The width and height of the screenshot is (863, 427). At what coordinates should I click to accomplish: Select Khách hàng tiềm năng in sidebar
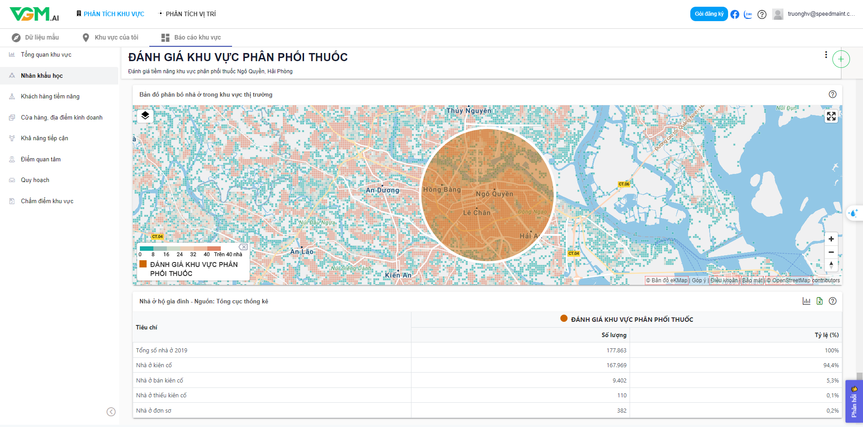pyautogui.click(x=50, y=96)
